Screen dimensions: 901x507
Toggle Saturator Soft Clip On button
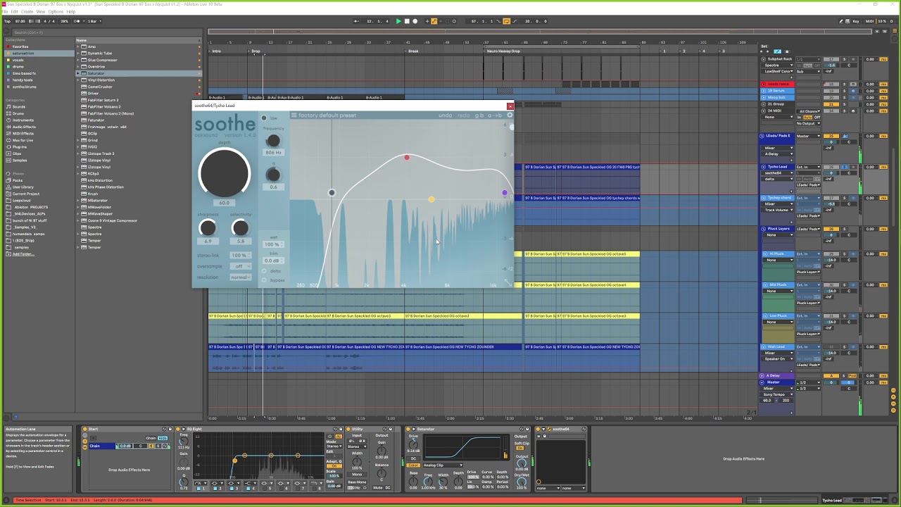521,448
